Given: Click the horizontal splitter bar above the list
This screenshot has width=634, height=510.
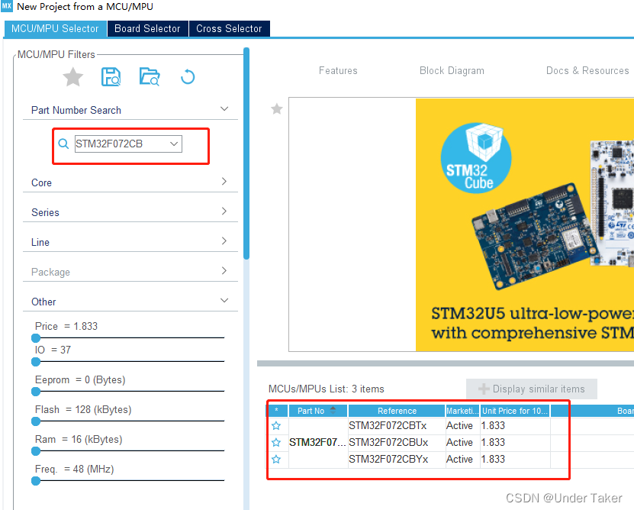Looking at the screenshot, I should coord(446,363).
